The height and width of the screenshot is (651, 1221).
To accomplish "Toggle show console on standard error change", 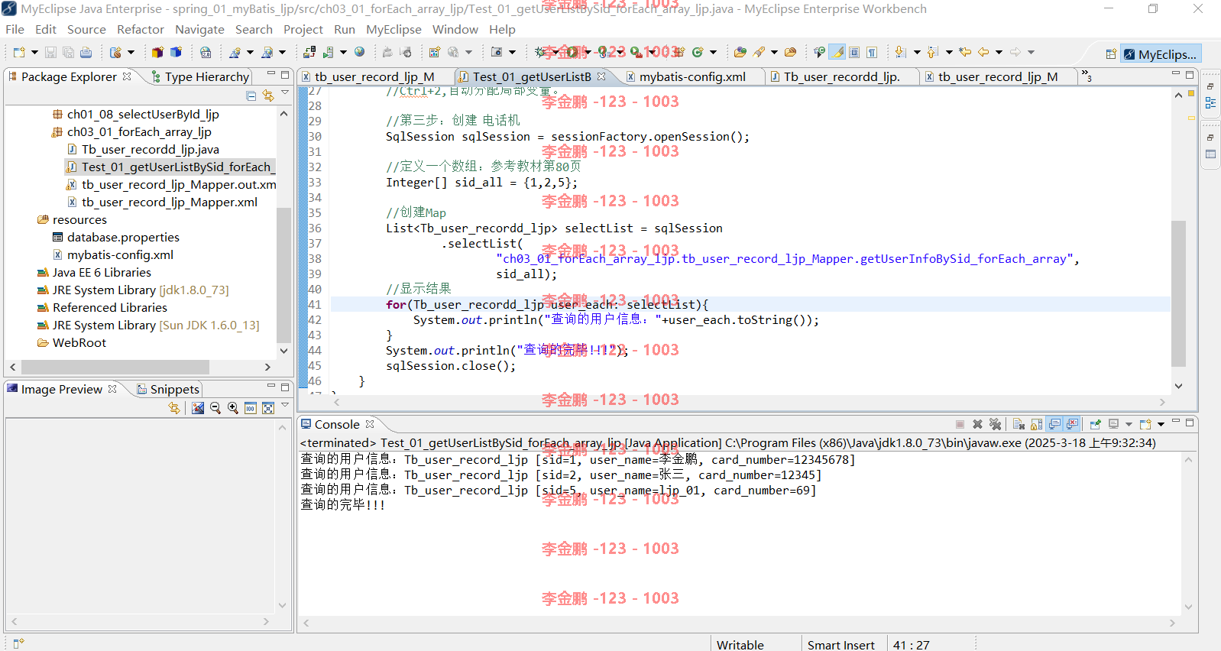I will click(1072, 424).
